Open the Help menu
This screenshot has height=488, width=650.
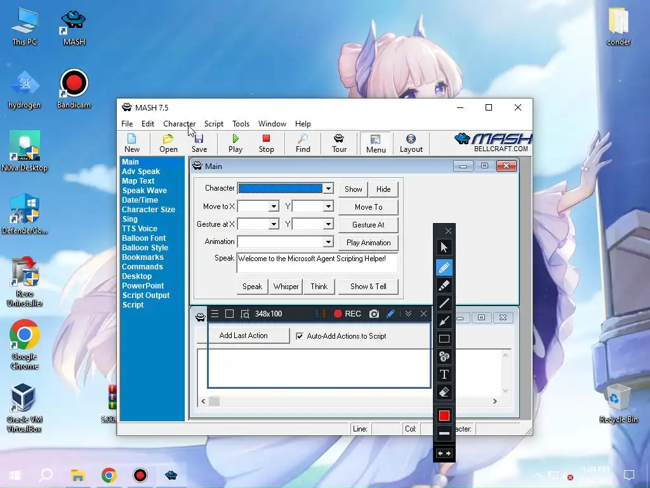pos(303,124)
